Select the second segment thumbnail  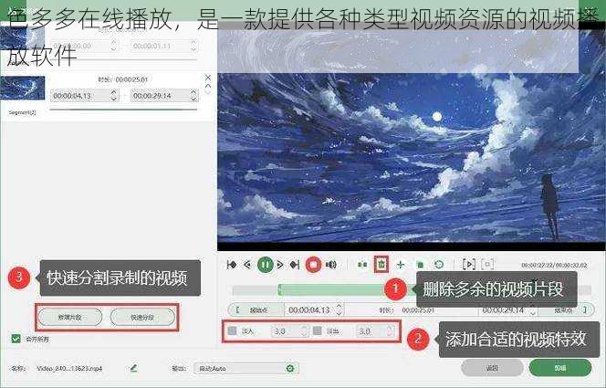point(23,89)
